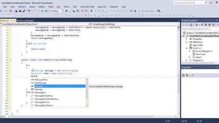219x123 pixels.
Task: Select MessageBoxButtons in the IntelliSense list
Action: 58,96
